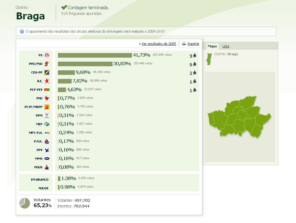Viewport: 296px width, 223px height.
Task: Open CDS-PP elected deputies count 2
Action: tap(191, 73)
